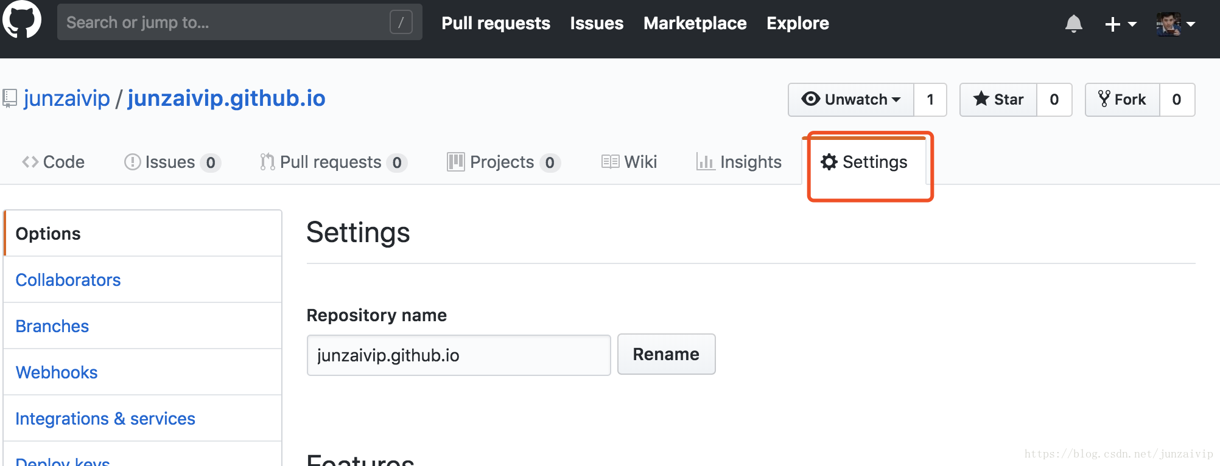Click the Rename button
The image size is (1220, 466).
[667, 354]
